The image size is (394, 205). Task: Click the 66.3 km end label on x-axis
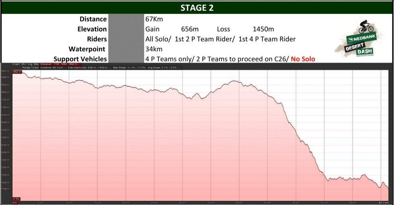[382, 202]
